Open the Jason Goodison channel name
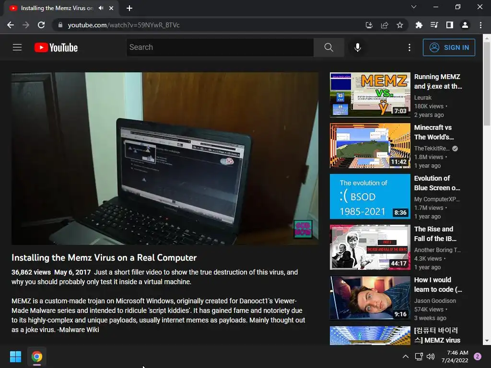 (435, 301)
